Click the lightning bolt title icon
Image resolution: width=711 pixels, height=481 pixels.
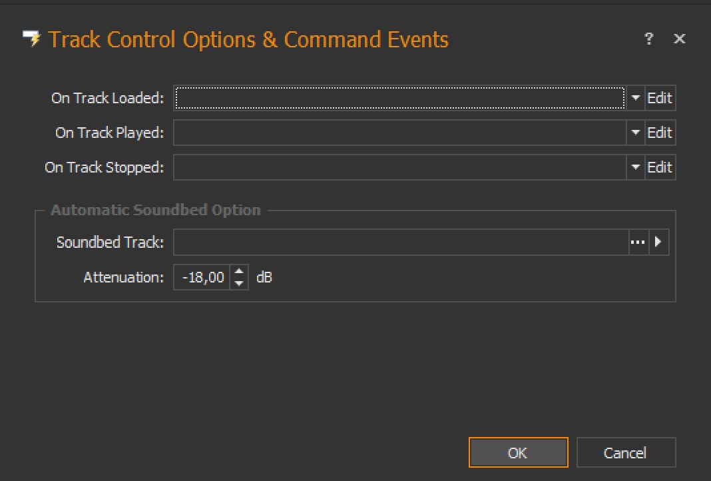pyautogui.click(x=31, y=39)
